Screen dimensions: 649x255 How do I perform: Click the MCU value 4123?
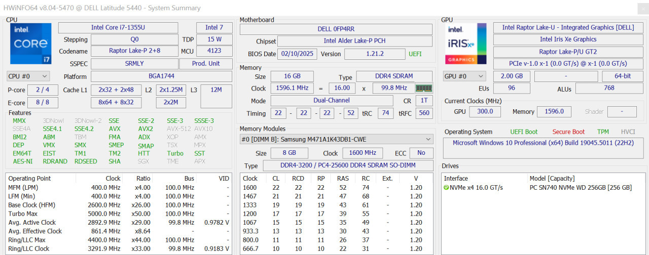[x=214, y=51]
